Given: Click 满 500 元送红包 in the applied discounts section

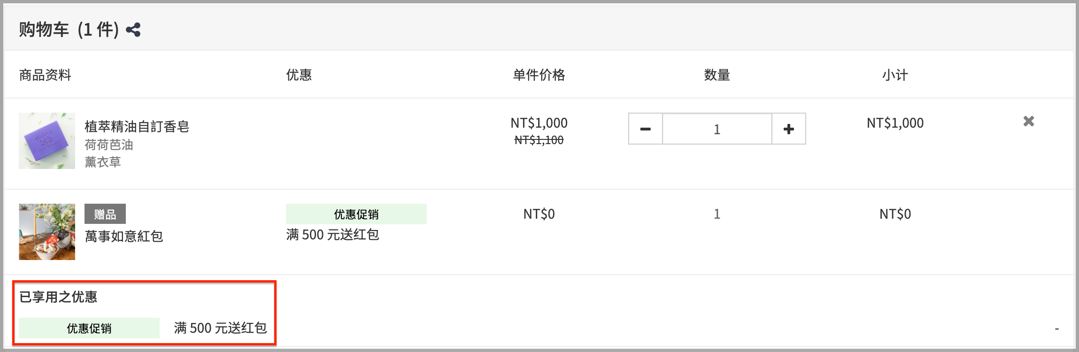Looking at the screenshot, I should [220, 328].
